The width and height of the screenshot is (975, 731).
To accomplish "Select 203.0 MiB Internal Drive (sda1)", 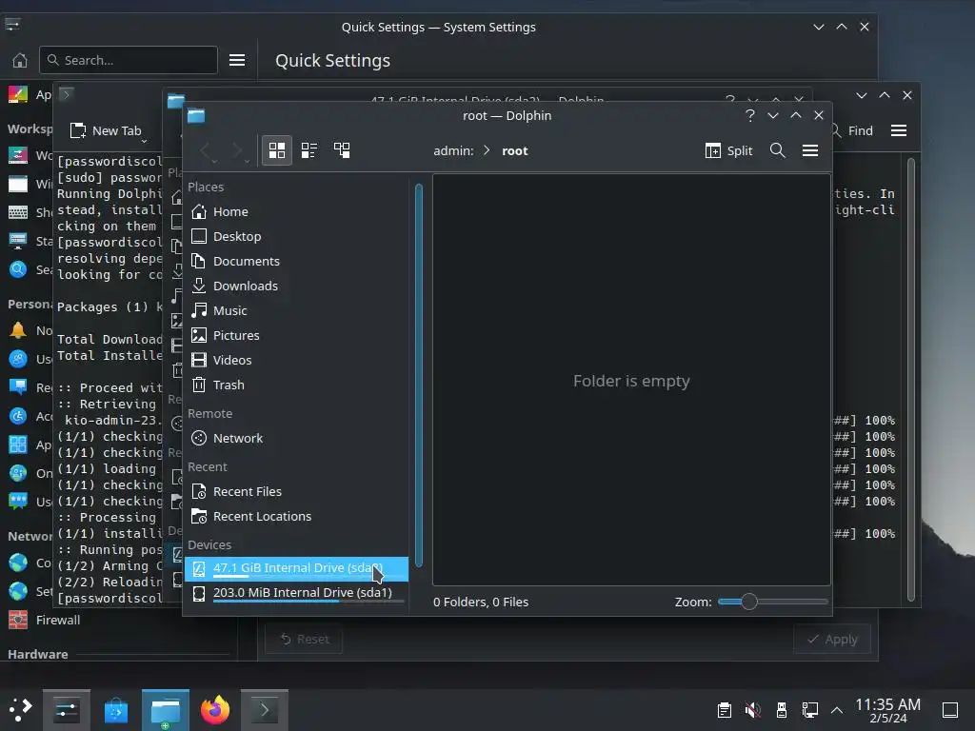I will 297,593.
